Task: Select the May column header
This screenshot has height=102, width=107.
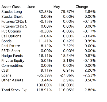Action: pos(57,7)
